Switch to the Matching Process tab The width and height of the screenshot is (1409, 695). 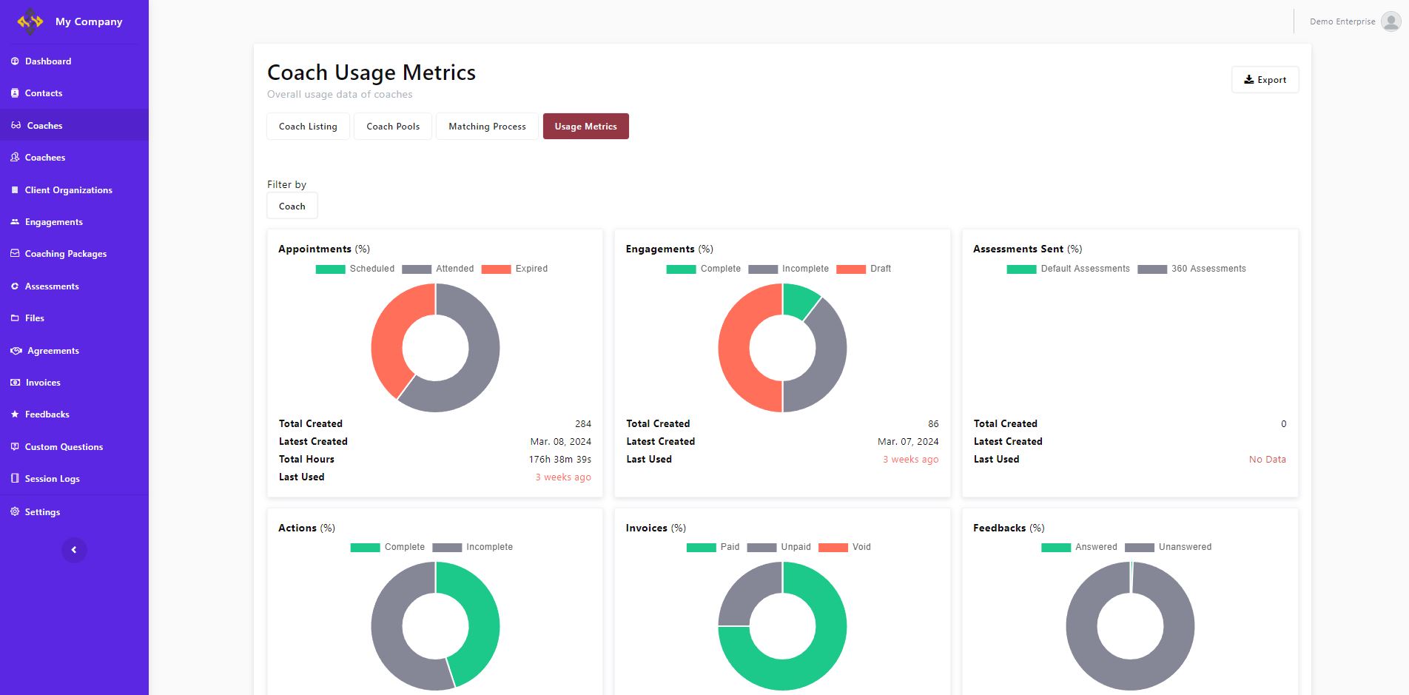487,127
